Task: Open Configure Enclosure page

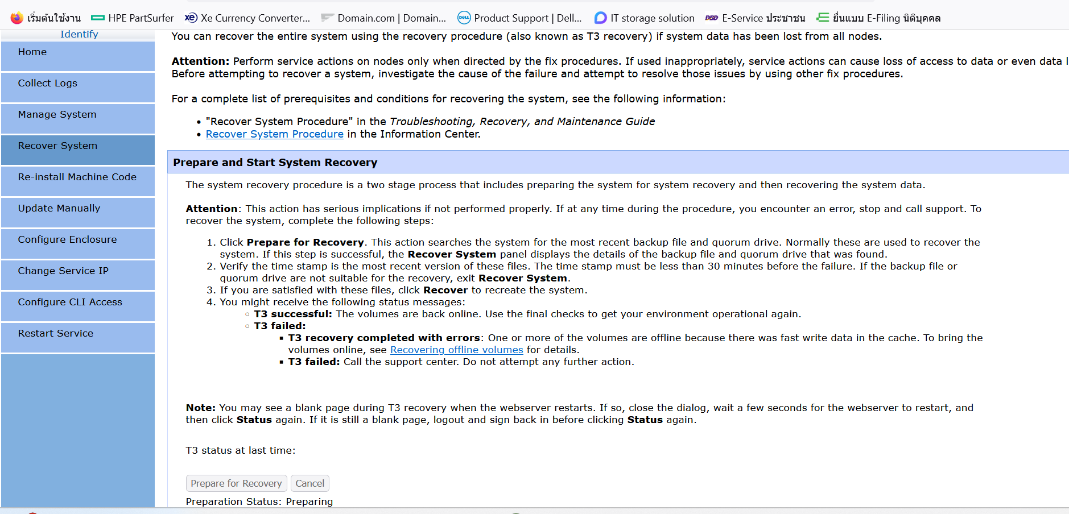Action: [78, 243]
